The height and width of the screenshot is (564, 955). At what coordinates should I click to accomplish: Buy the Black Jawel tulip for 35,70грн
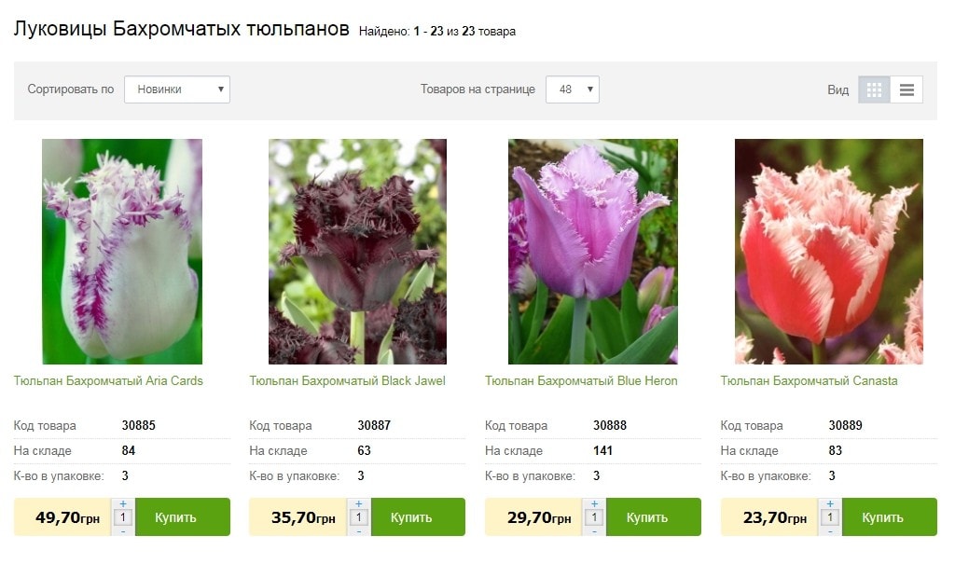coord(419,517)
